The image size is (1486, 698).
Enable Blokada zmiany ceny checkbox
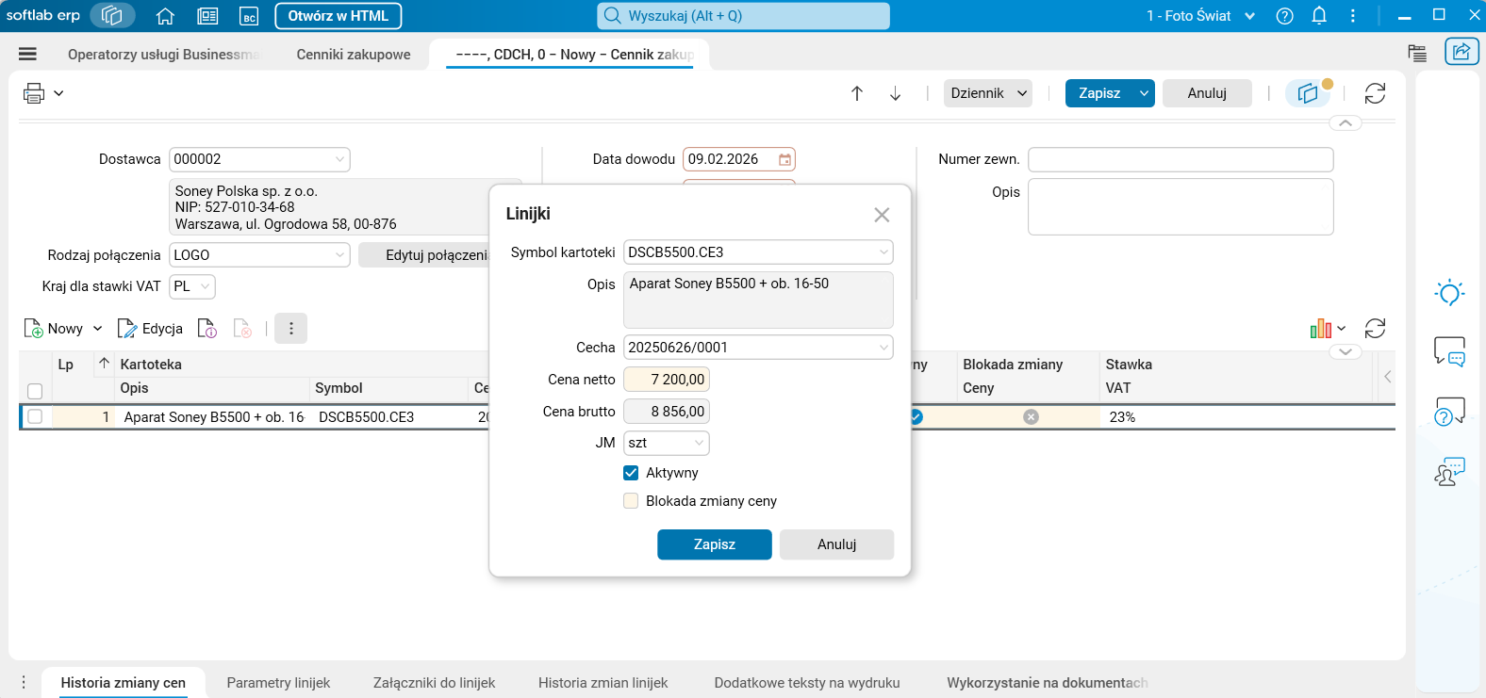coord(631,501)
